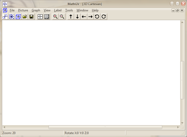This screenshot has width=187, height=137.
Task: Open the File menu
Action: tap(12, 10)
